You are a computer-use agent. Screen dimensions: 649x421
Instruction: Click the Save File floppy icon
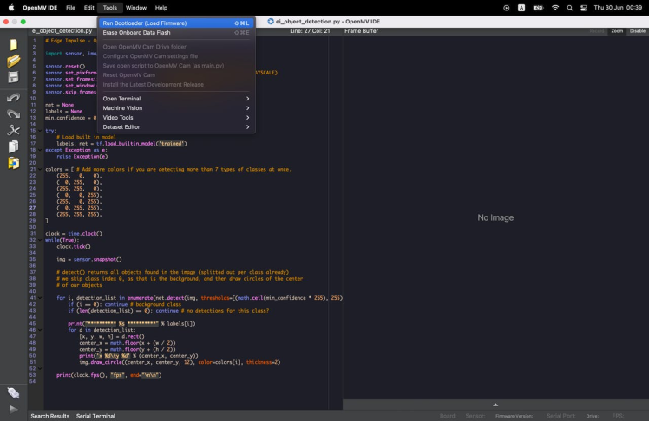13,77
